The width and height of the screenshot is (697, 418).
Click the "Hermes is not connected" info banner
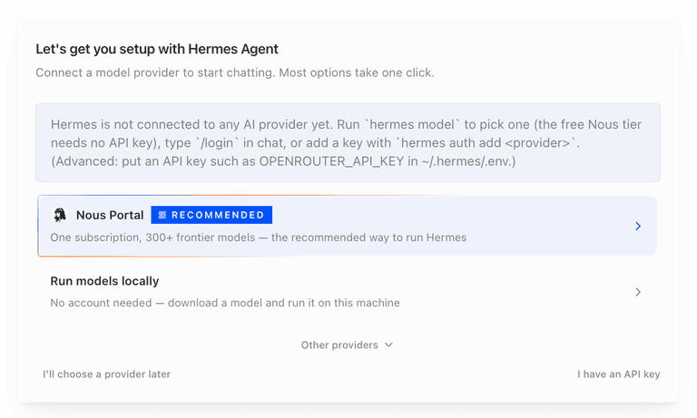click(x=348, y=142)
